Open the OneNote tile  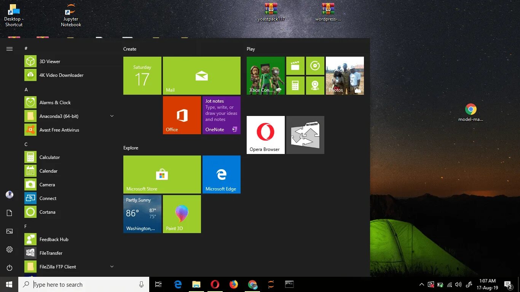222,115
